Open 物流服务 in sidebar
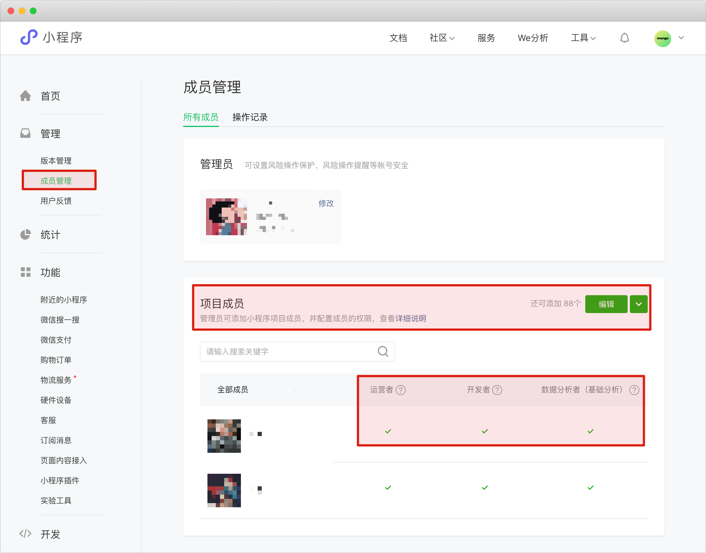This screenshot has width=706, height=553. 56,380
